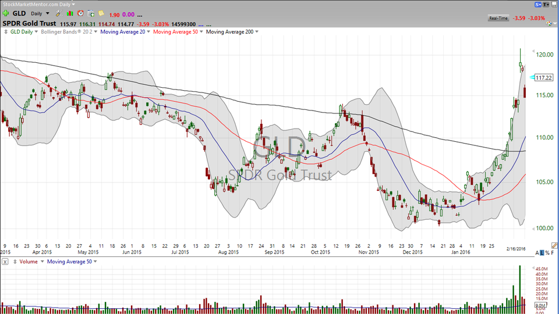
Task: Click the red 114.74 low price
Action: pos(107,24)
